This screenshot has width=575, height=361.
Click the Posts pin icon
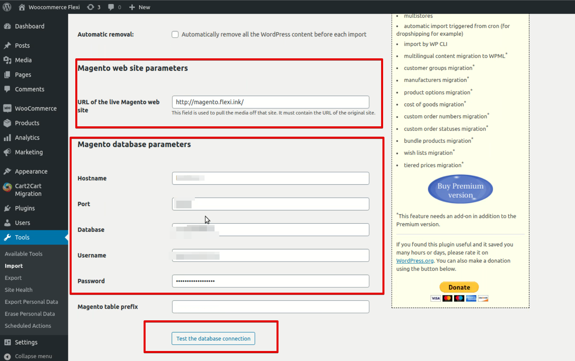pyautogui.click(x=7, y=45)
